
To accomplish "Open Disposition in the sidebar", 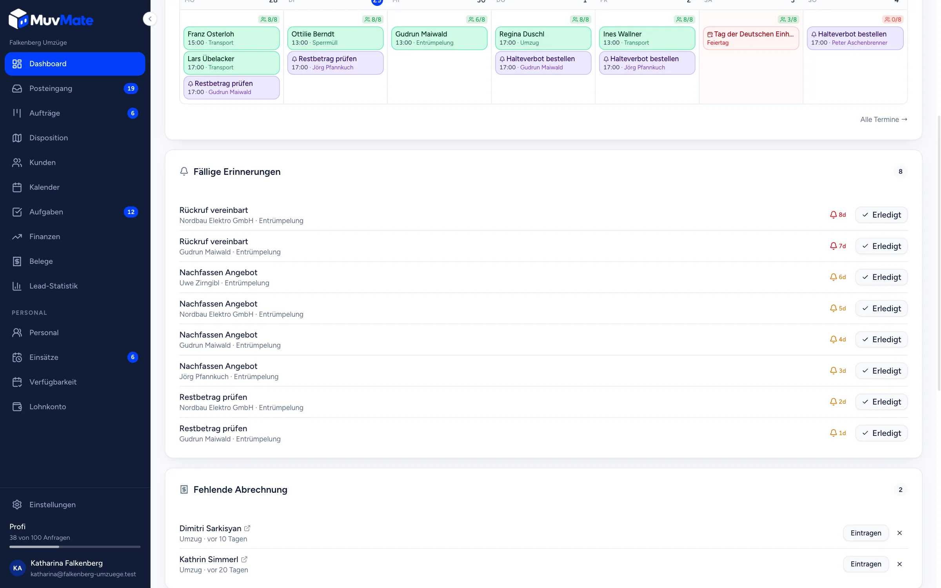I will tap(75, 138).
